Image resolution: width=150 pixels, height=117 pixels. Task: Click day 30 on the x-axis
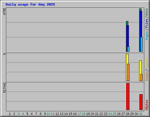(x=136, y=114)
